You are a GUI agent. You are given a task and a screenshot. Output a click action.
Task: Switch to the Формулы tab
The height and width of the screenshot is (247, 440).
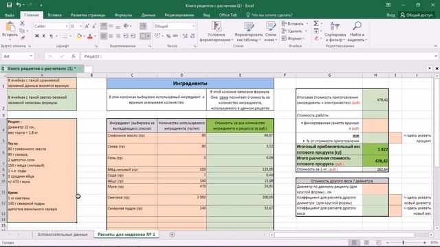123,15
